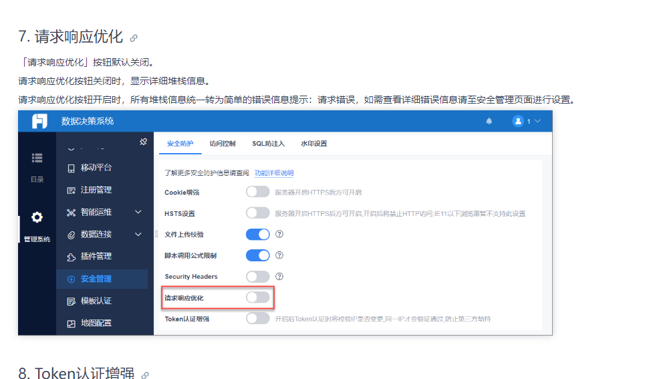Click the FineReport logo icon
The width and height of the screenshot is (669, 379).
pyautogui.click(x=39, y=121)
